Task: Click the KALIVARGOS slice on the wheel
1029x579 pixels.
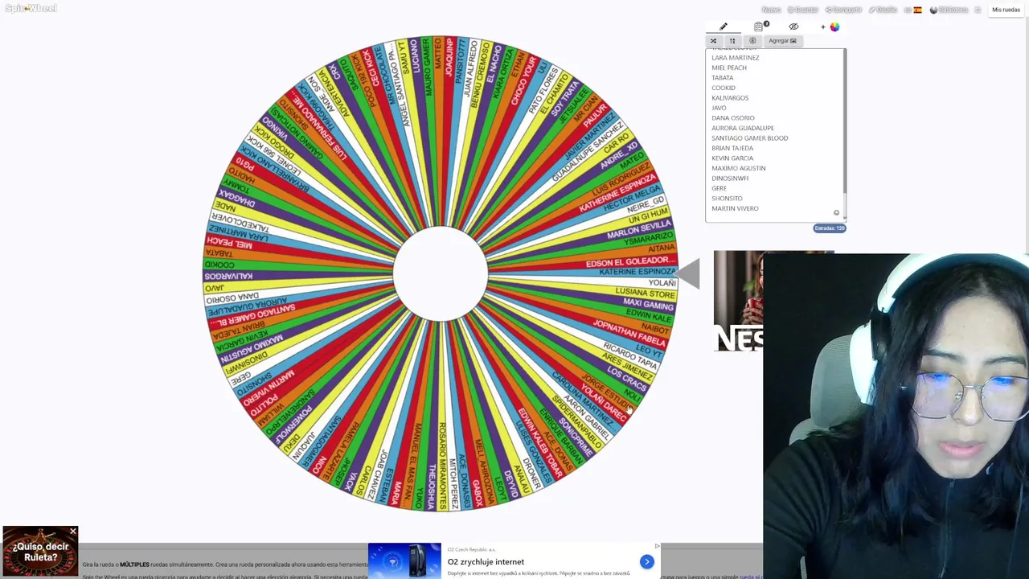Action: 229,276
